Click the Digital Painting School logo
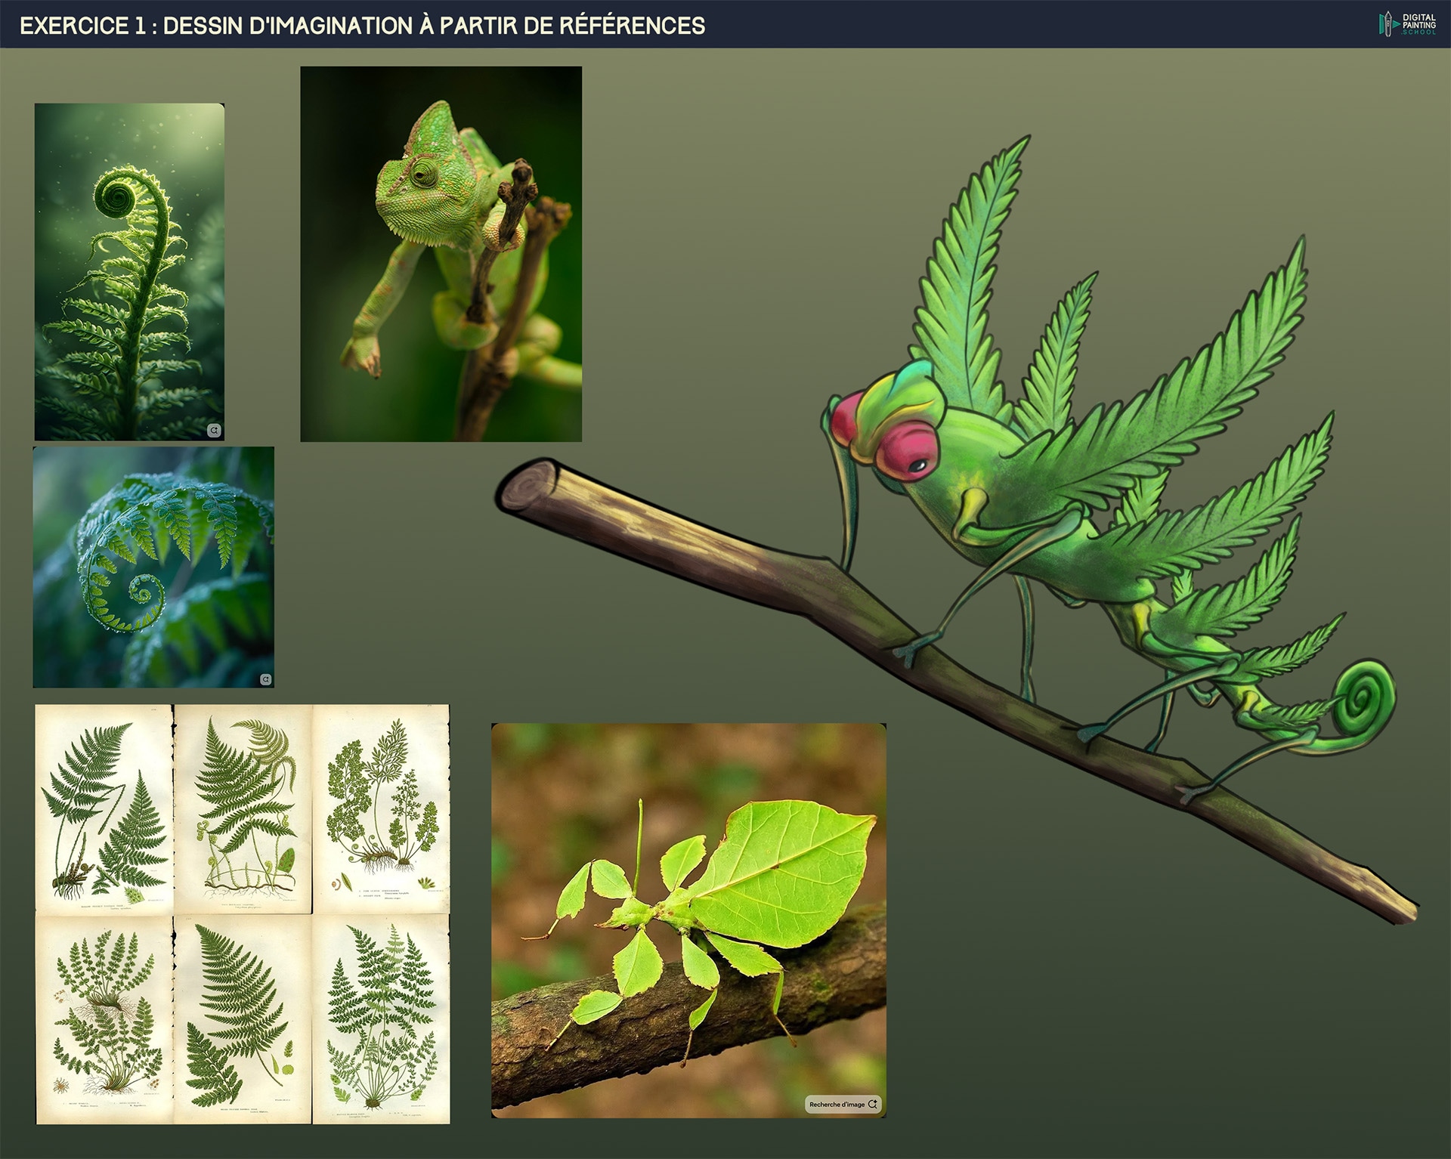This screenshot has height=1159, width=1451. [1406, 23]
